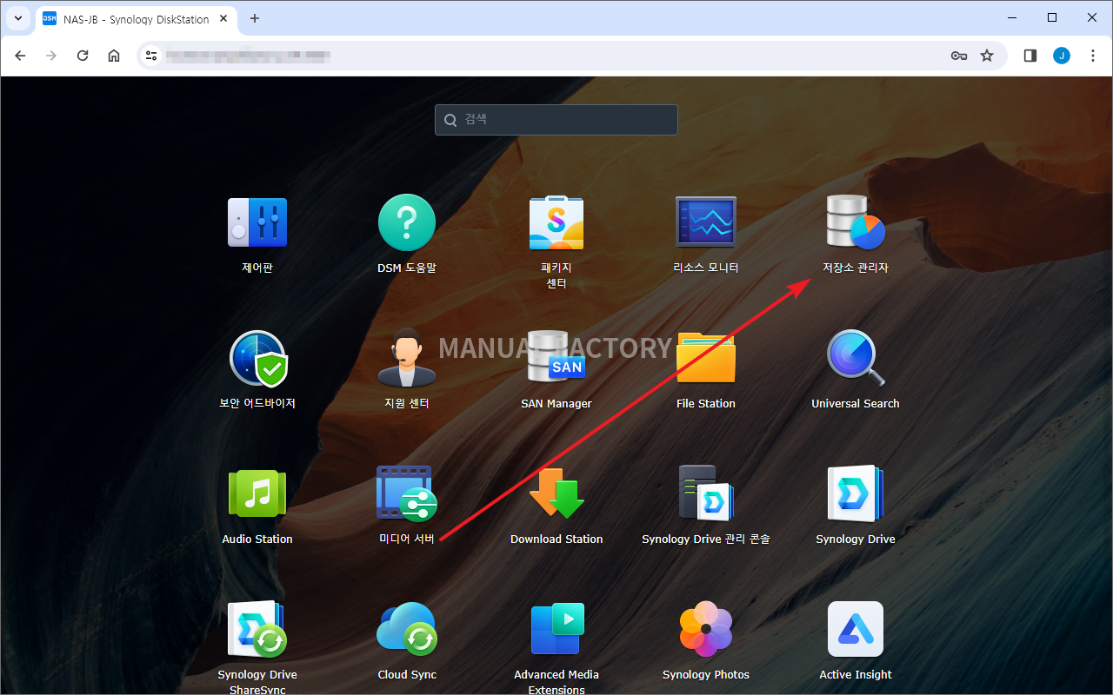Reload the current page
This screenshot has height=695, width=1113.
pos(83,56)
